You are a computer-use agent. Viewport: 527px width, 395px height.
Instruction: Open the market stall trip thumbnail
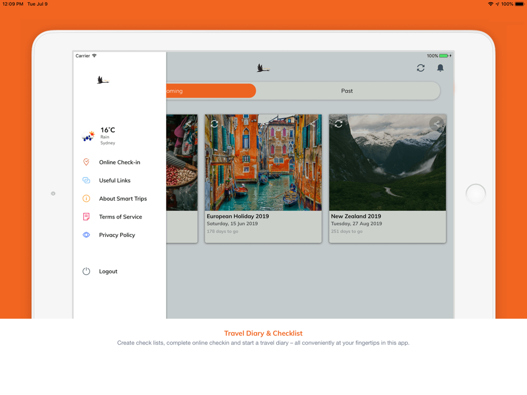pos(182,163)
